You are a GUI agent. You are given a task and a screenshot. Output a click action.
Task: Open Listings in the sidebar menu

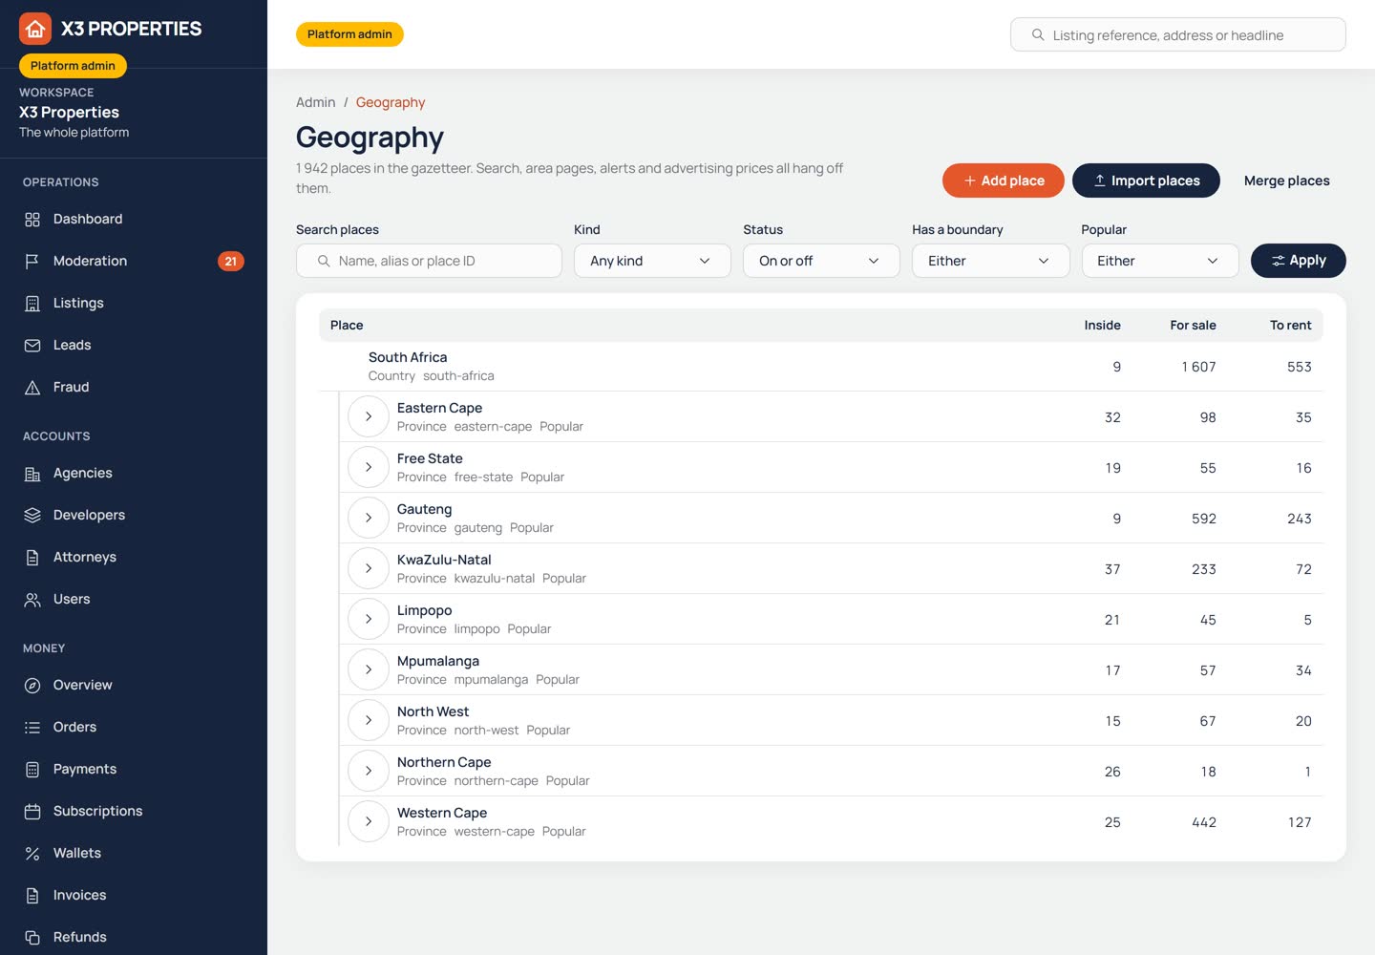click(134, 304)
